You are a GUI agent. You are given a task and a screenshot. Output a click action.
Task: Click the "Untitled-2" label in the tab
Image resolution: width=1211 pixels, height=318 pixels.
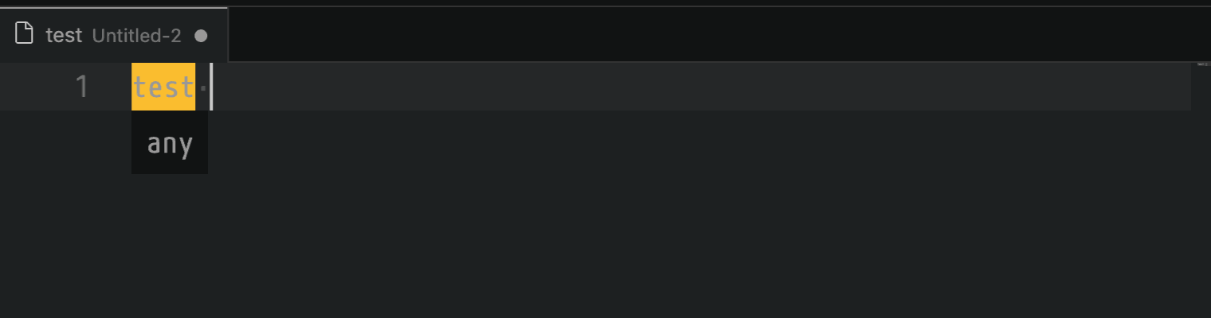pos(137,35)
